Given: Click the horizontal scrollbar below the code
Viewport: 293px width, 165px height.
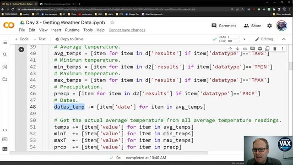Looking at the screenshot, I should click(109, 153).
